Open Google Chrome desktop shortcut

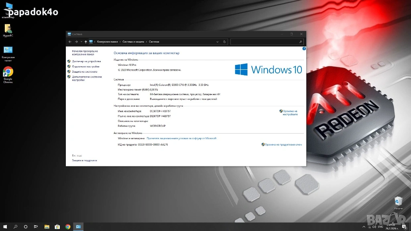(x=8, y=72)
